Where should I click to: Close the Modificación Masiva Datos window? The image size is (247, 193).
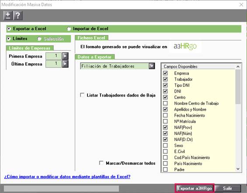tap(241, 4)
